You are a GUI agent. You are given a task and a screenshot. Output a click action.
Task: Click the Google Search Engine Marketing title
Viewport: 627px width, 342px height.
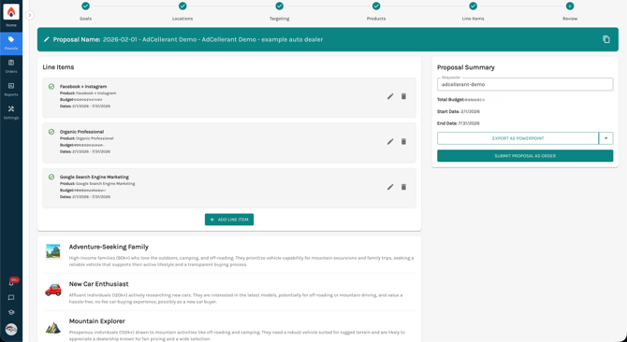[95, 177]
